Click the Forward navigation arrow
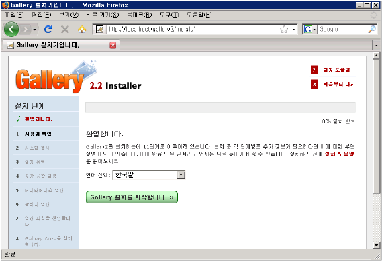Screen dimensions: 382x261 26,30
